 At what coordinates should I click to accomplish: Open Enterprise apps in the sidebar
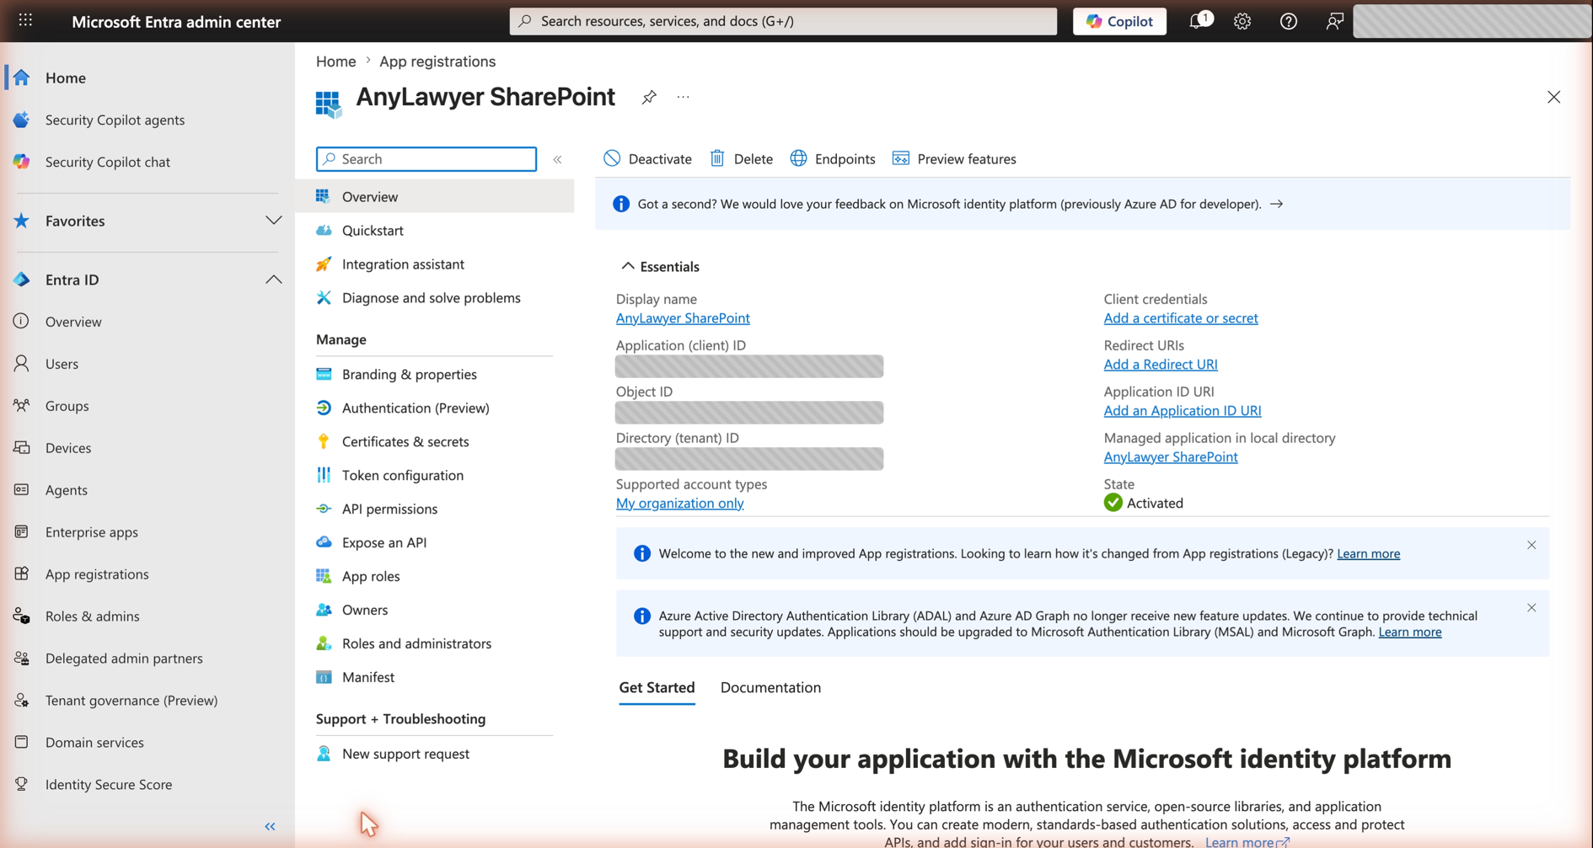point(91,532)
